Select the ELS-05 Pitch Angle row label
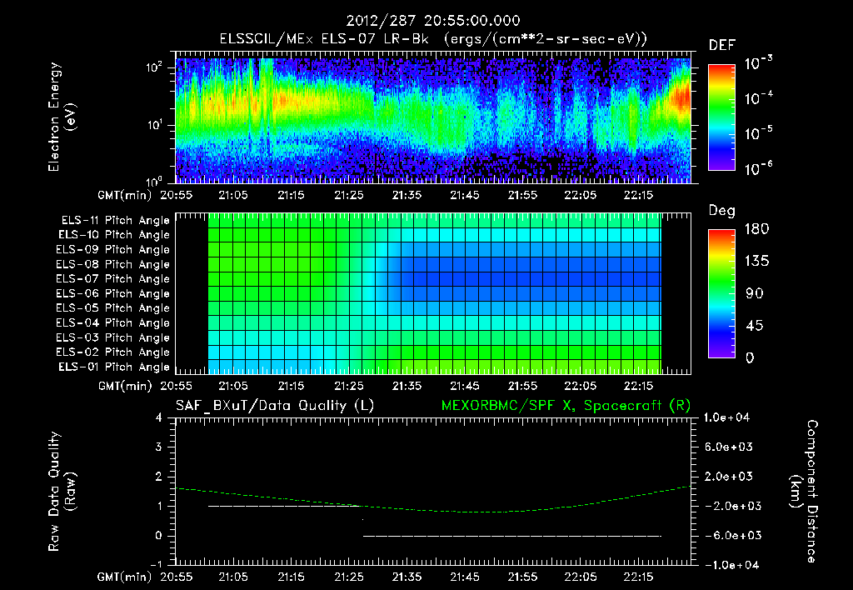The width and height of the screenshot is (853, 590). click(x=112, y=308)
